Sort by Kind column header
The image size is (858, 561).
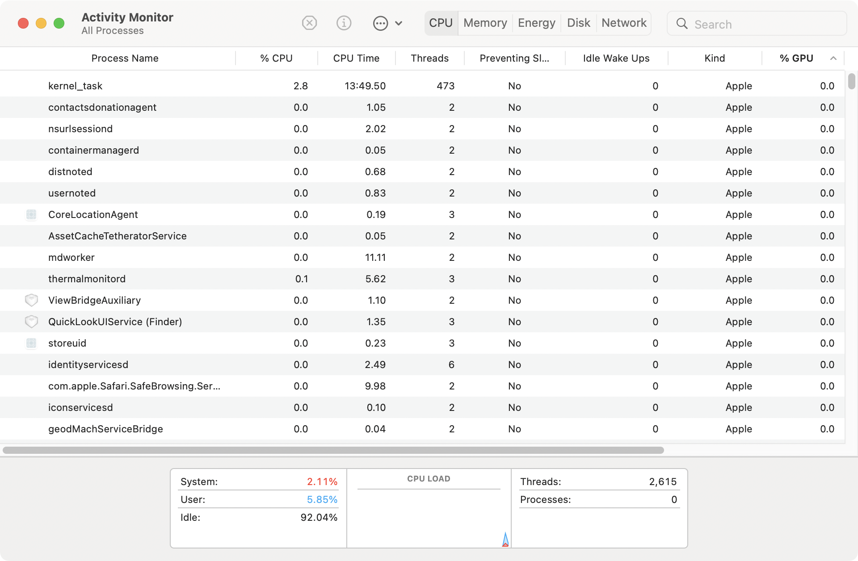[715, 58]
